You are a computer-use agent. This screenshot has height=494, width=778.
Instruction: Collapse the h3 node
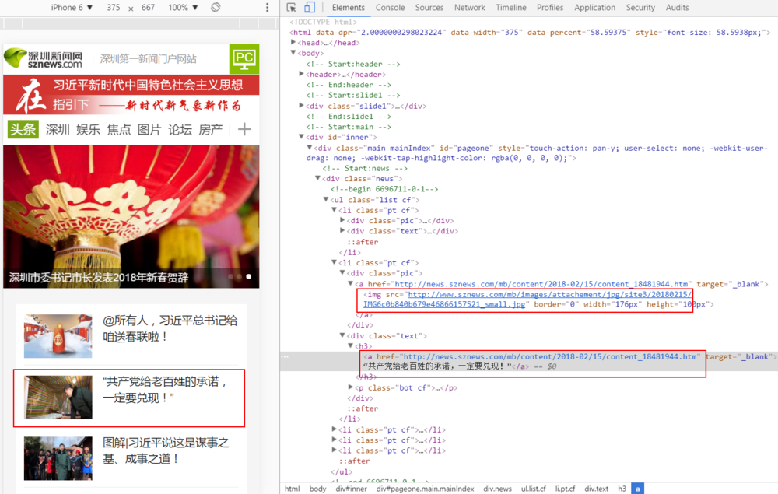[351, 345]
